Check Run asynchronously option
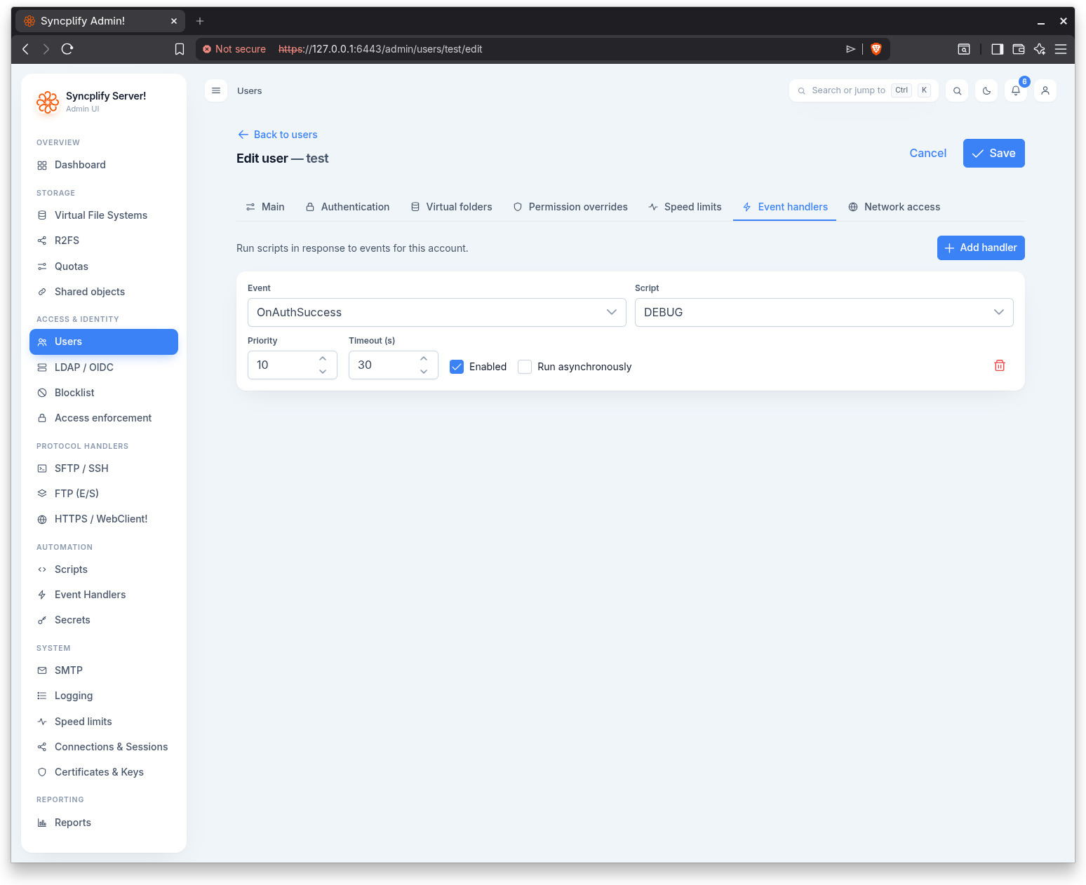 pyautogui.click(x=525, y=367)
